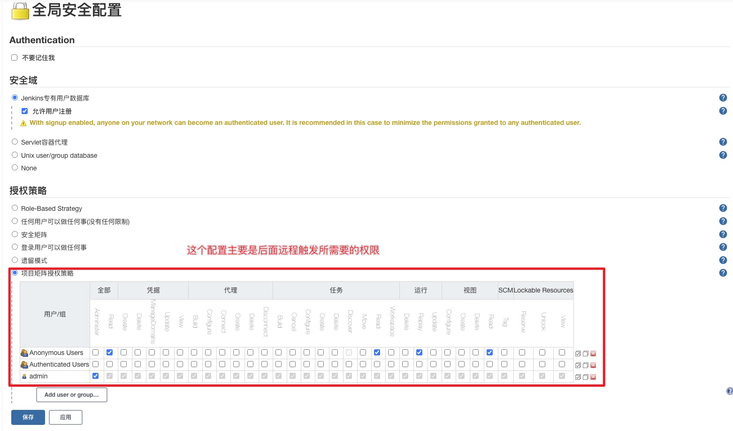This screenshot has width=733, height=431.
Task: Open help for Servlet容器代理 option
Action: pos(723,142)
